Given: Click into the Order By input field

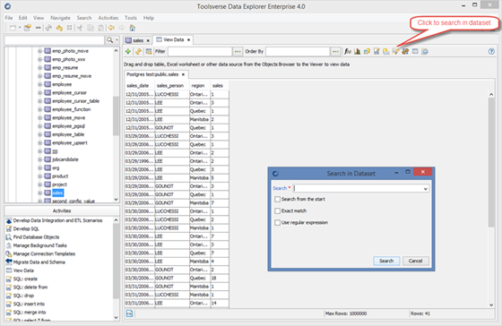Looking at the screenshot, I should pos(298,52).
